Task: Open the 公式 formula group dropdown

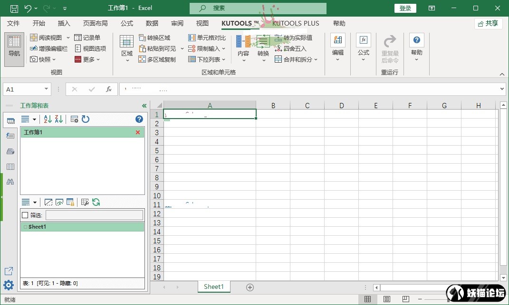Action: point(363,47)
